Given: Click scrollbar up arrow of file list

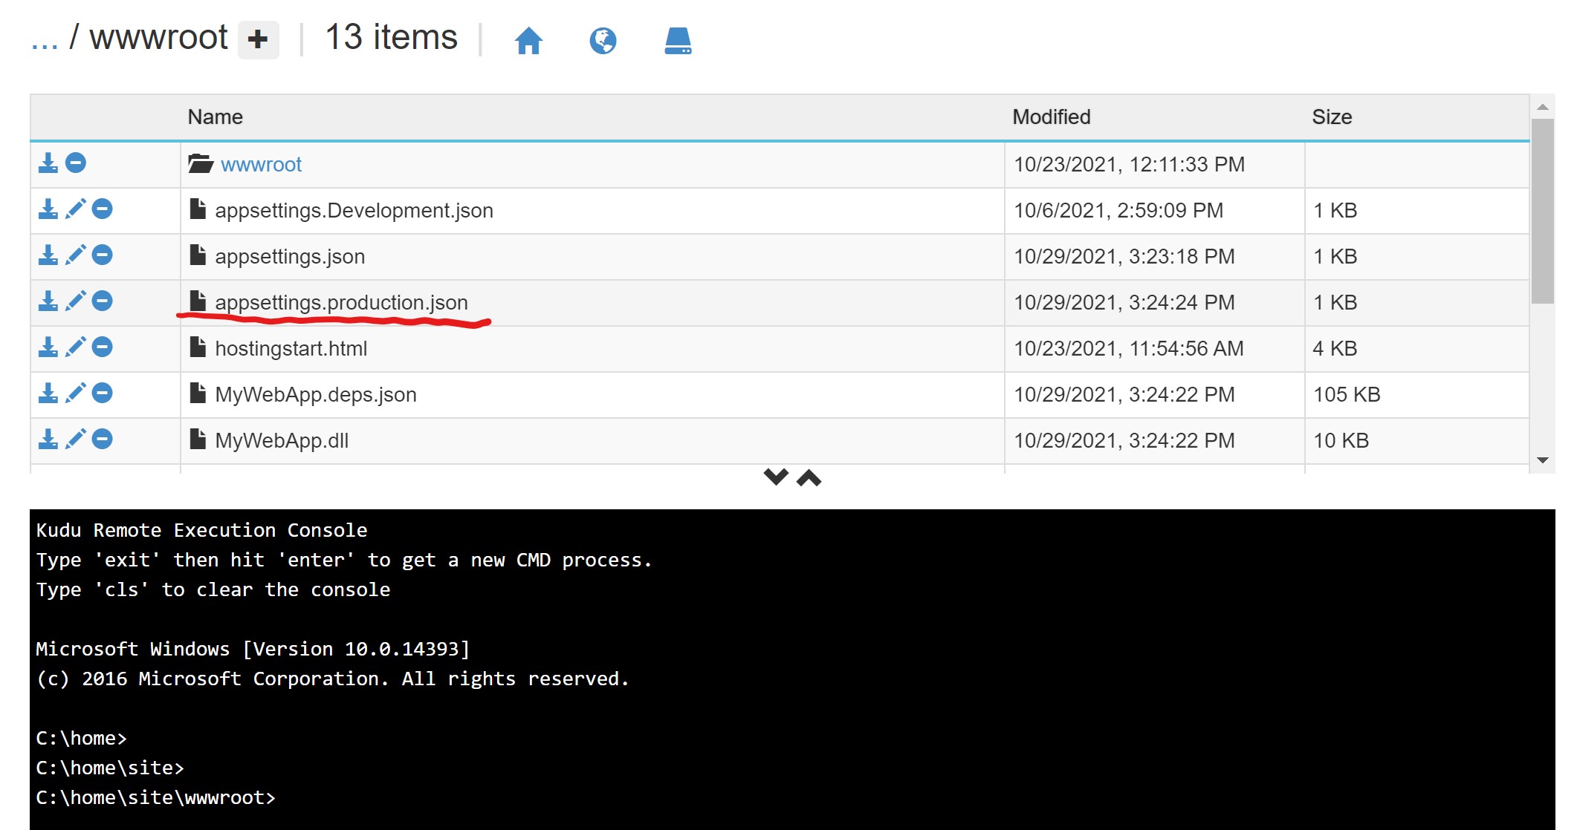Looking at the screenshot, I should click(x=1543, y=108).
